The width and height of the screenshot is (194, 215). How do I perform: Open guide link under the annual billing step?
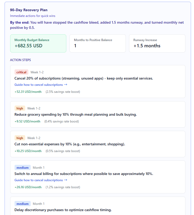pos(39,180)
